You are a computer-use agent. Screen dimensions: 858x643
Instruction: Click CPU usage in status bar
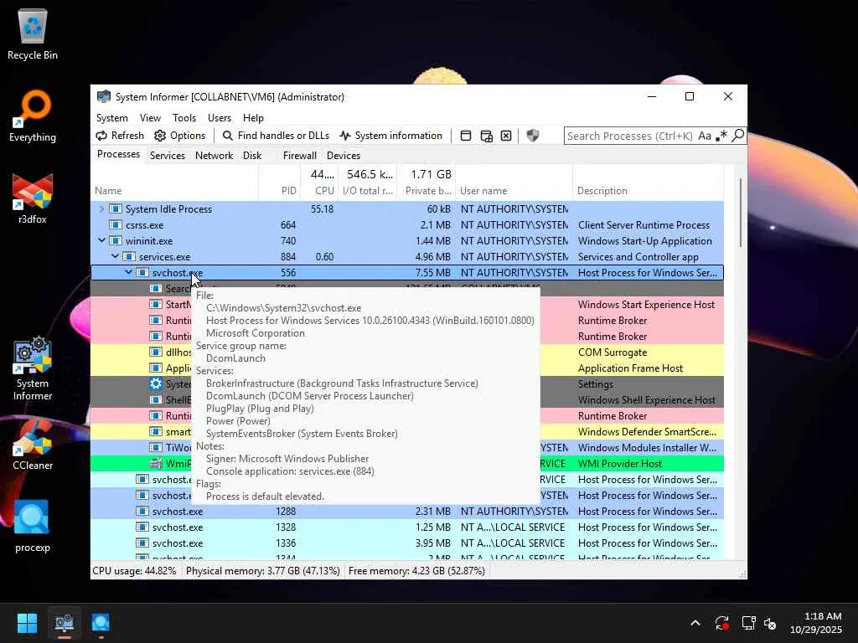tap(135, 571)
